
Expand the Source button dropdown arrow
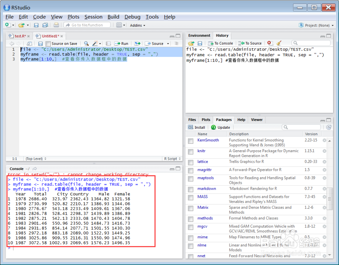[x=168, y=44]
